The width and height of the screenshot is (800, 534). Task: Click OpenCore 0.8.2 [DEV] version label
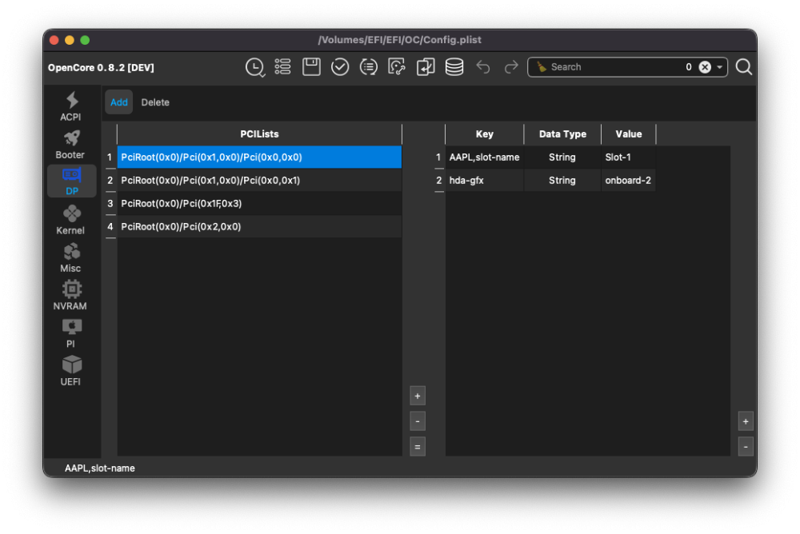point(101,67)
